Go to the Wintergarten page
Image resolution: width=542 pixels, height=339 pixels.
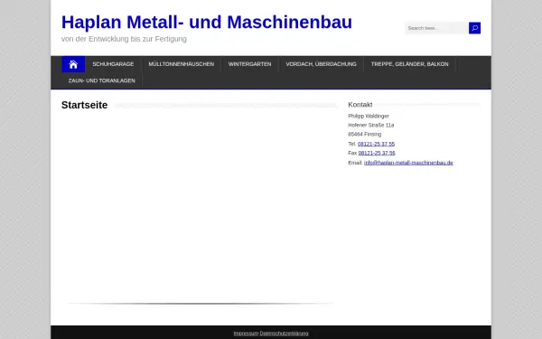click(x=249, y=64)
